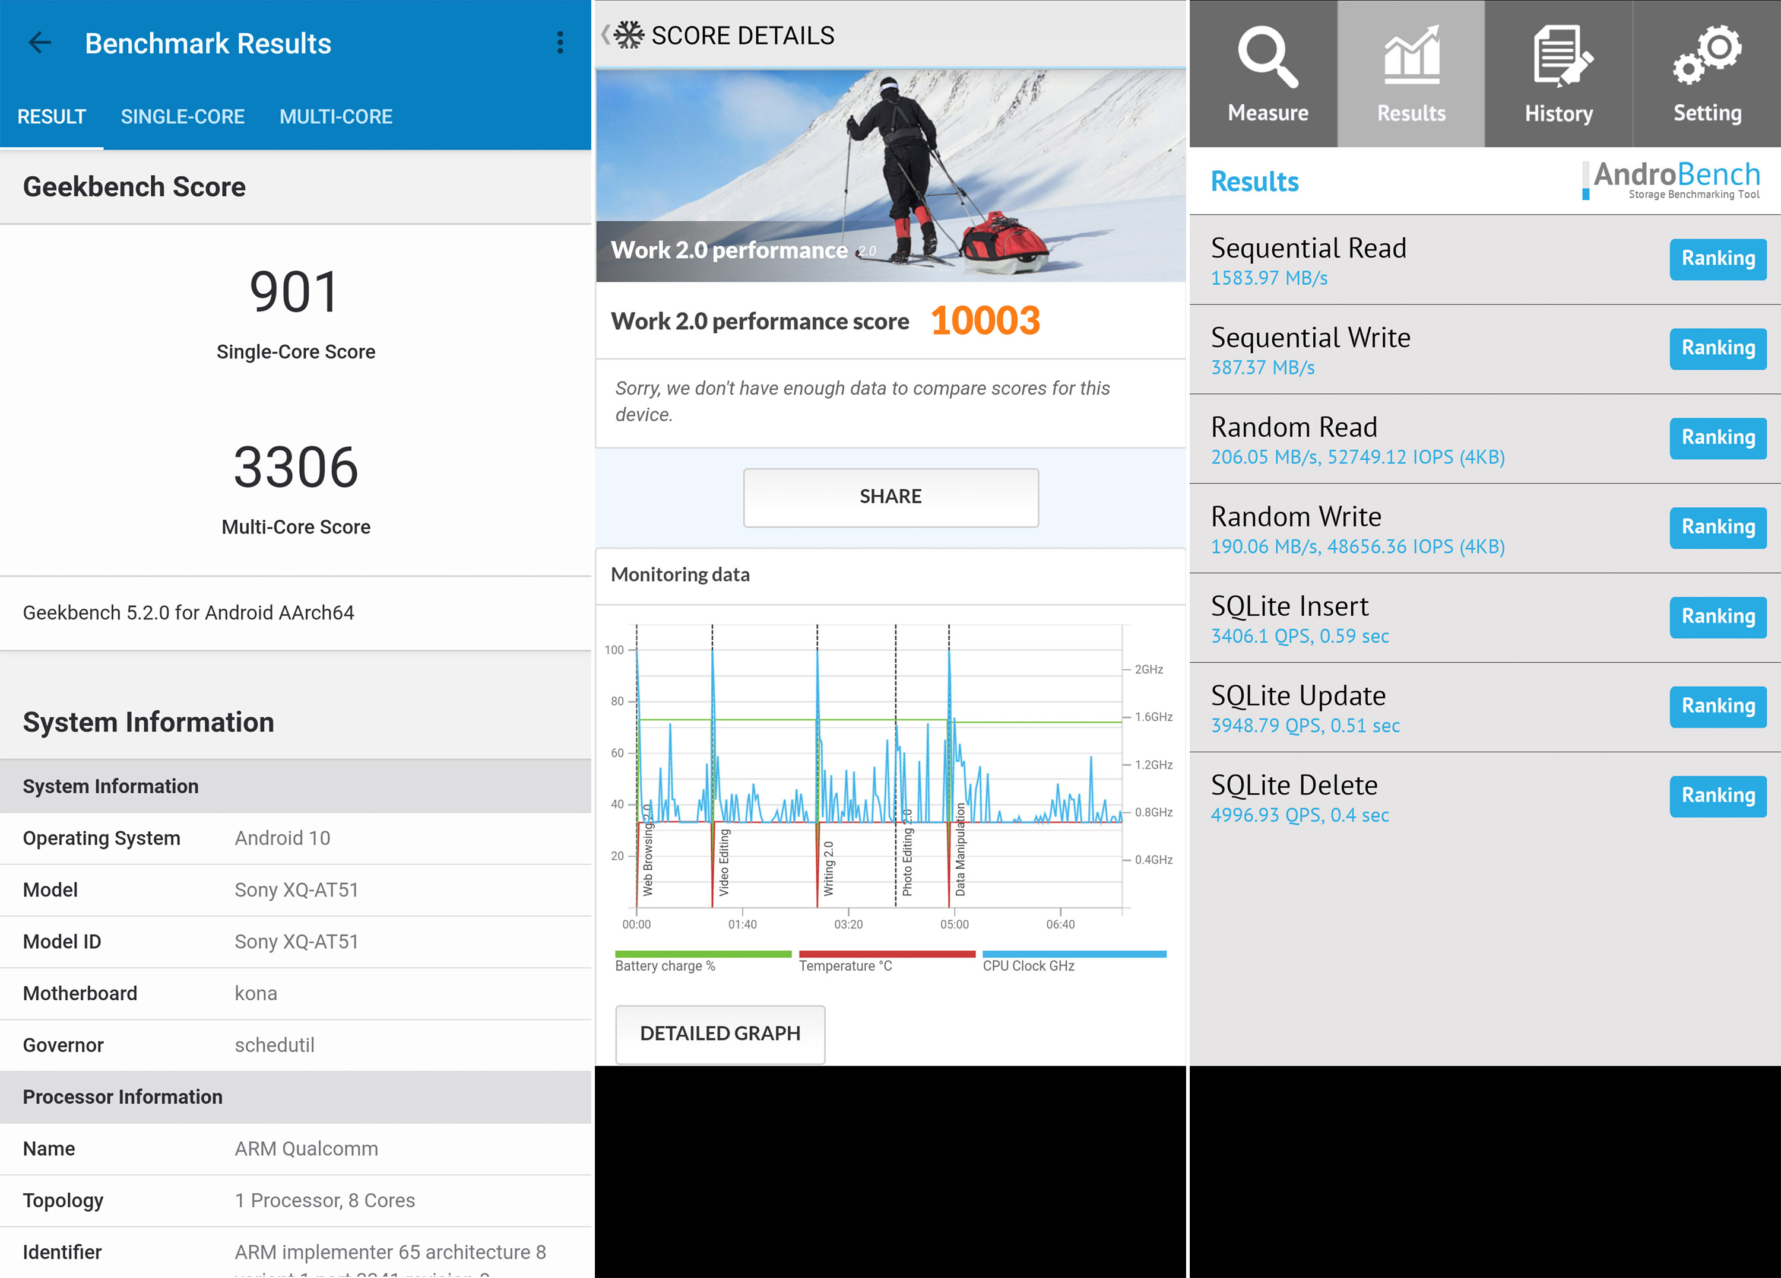
Task: Tap the processor Name ARM Qualcomm row
Action: [295, 1149]
